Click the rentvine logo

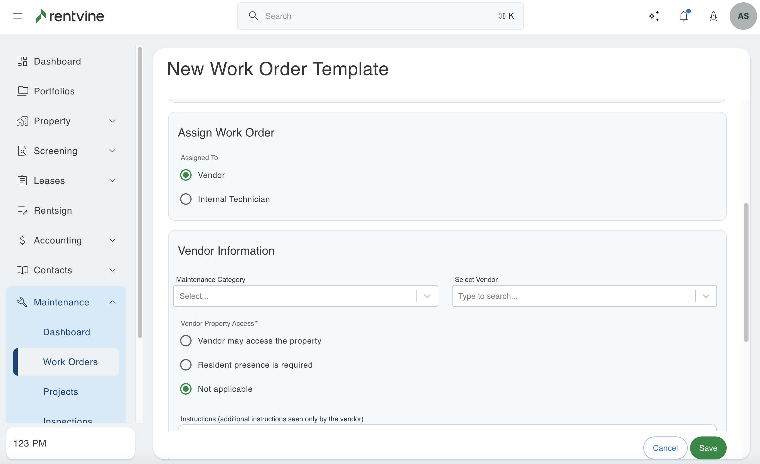70,16
